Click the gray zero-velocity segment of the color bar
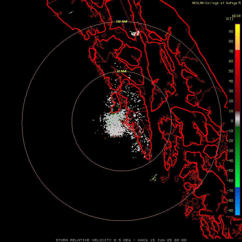The image size is (242, 242). (237, 119)
